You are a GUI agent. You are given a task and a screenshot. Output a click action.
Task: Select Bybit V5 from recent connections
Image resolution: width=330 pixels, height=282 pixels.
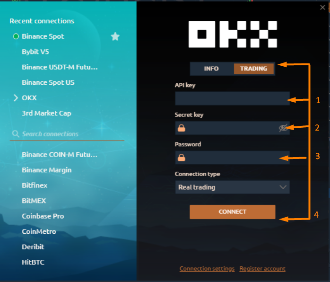36,52
